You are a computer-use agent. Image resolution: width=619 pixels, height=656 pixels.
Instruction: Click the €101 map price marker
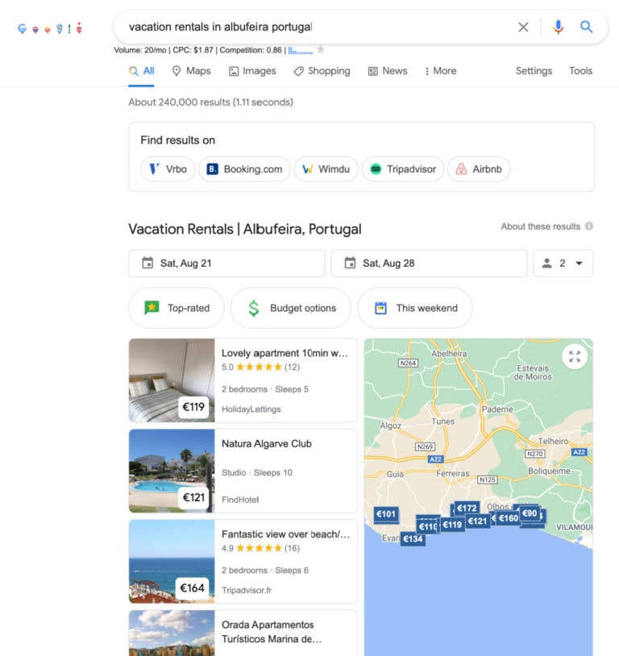pos(386,513)
